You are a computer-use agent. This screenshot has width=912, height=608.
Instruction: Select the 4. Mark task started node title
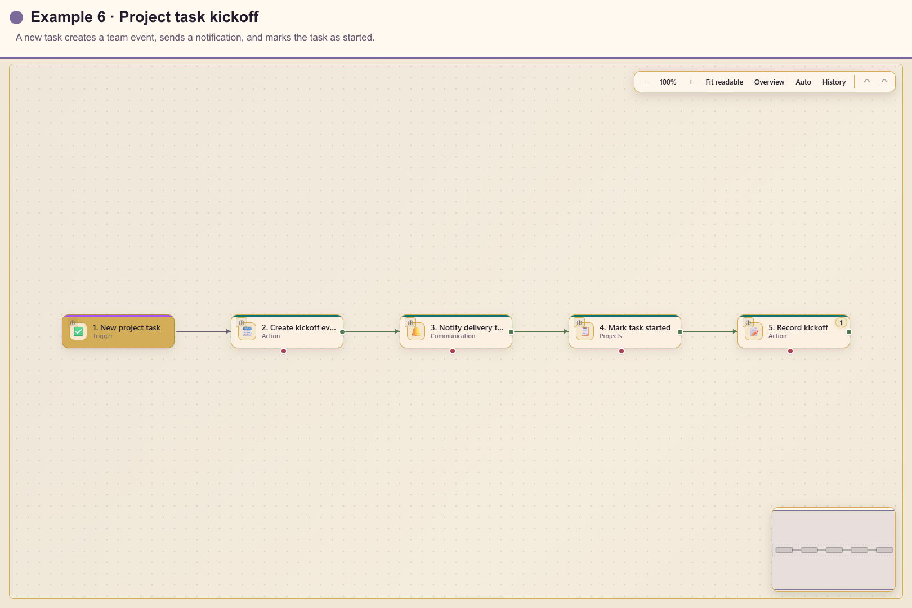(635, 327)
